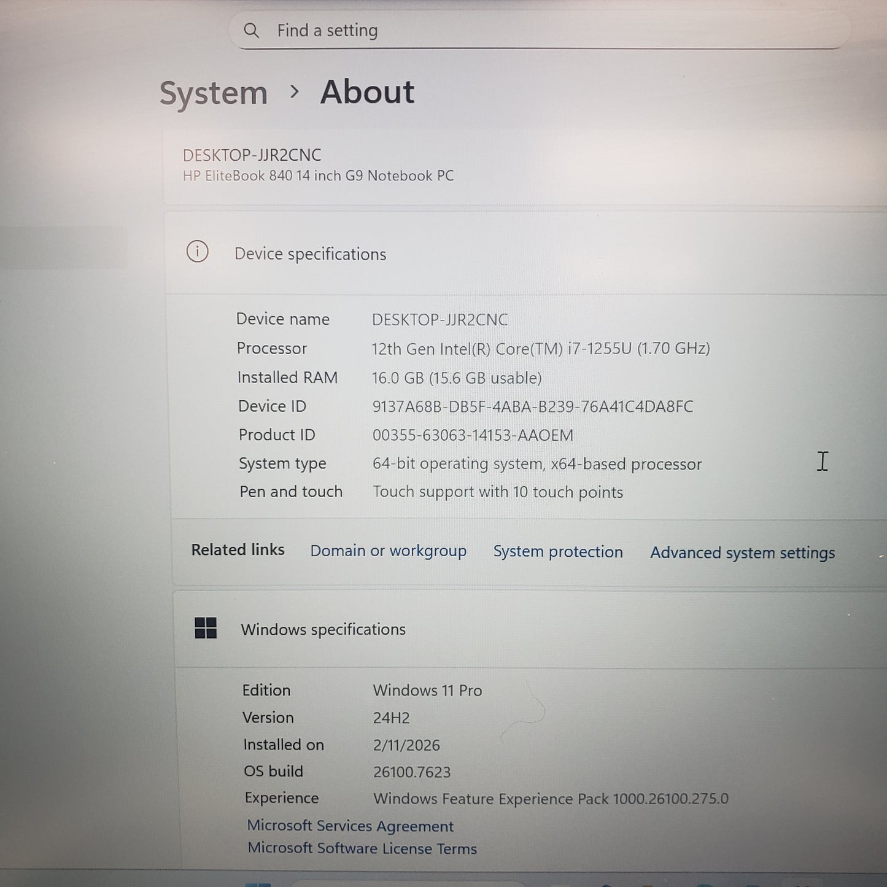Click the Windows logo beside Windows specifications
Viewport: 887px width, 887px height.
coord(205,629)
